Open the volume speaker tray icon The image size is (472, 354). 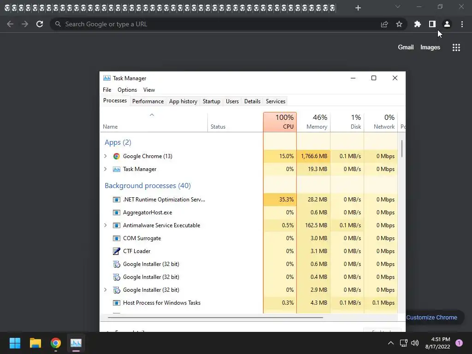point(415,343)
